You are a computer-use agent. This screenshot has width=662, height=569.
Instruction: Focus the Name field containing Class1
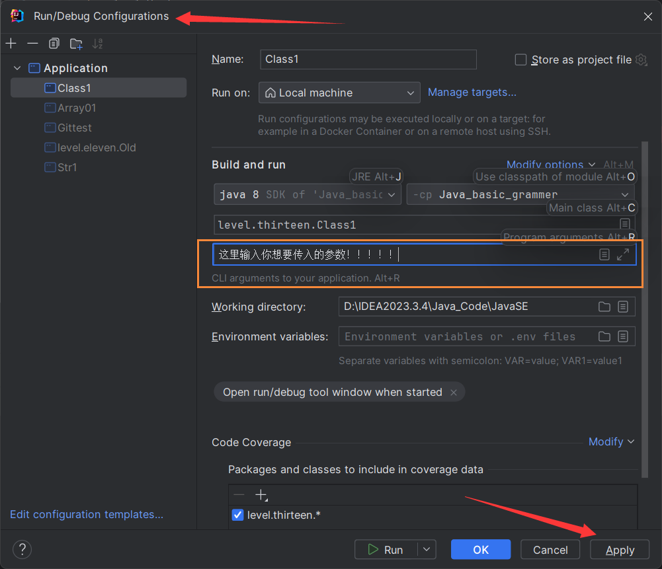(x=368, y=59)
